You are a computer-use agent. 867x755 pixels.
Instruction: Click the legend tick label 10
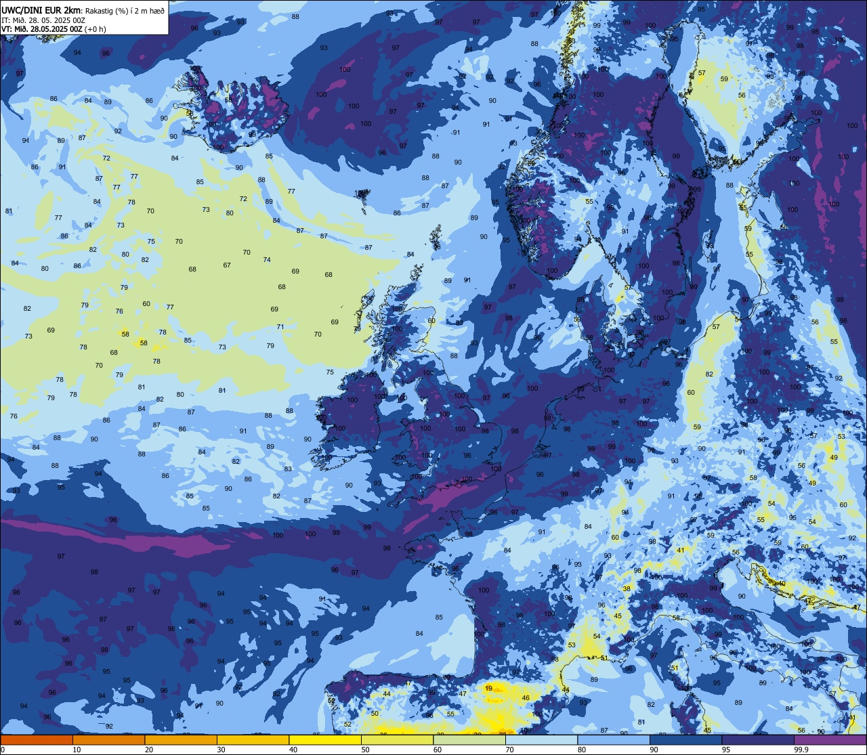pos(77,750)
